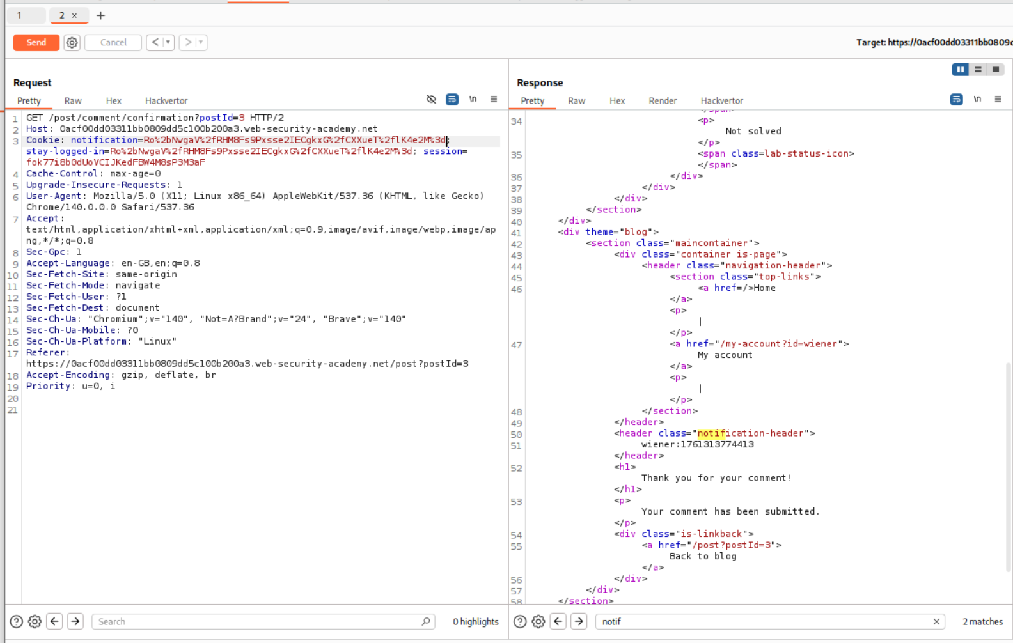Go to the previous match in Response search
Image resolution: width=1013 pixels, height=643 pixels.
click(x=558, y=621)
